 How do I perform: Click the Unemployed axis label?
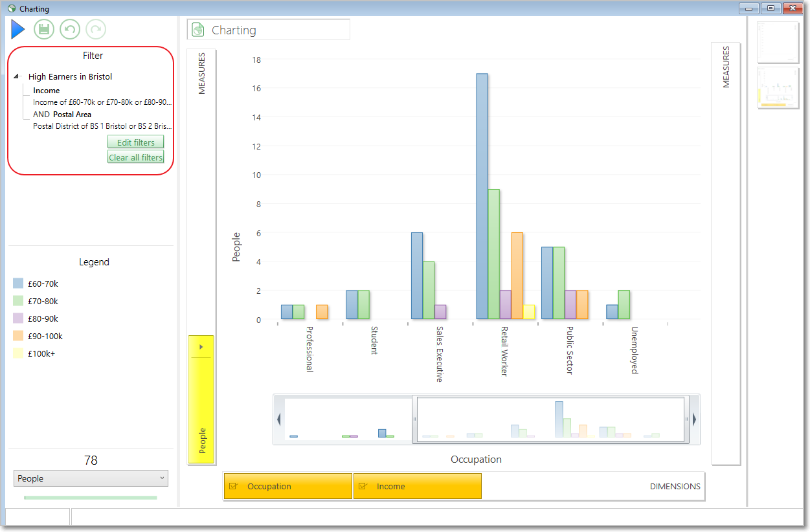pyautogui.click(x=635, y=350)
